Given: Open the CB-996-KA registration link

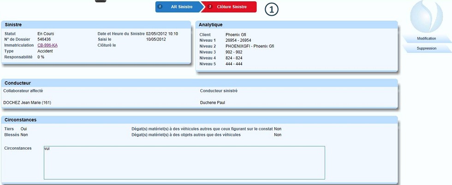Looking at the screenshot, I should [48, 45].
